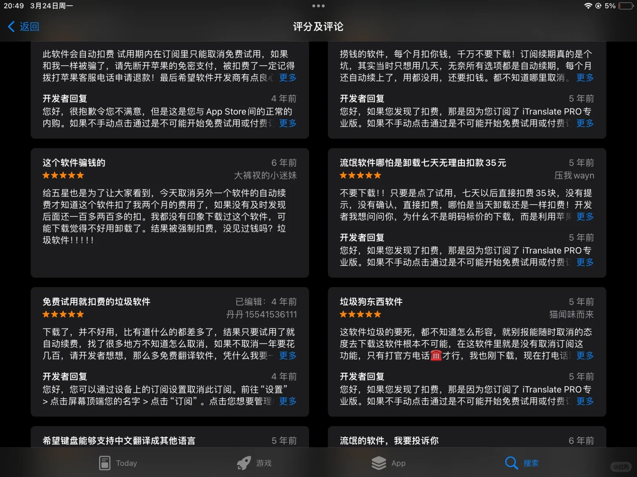
Task: Tap the five-star rating under 这个软件骗钱的
Action: [63, 175]
